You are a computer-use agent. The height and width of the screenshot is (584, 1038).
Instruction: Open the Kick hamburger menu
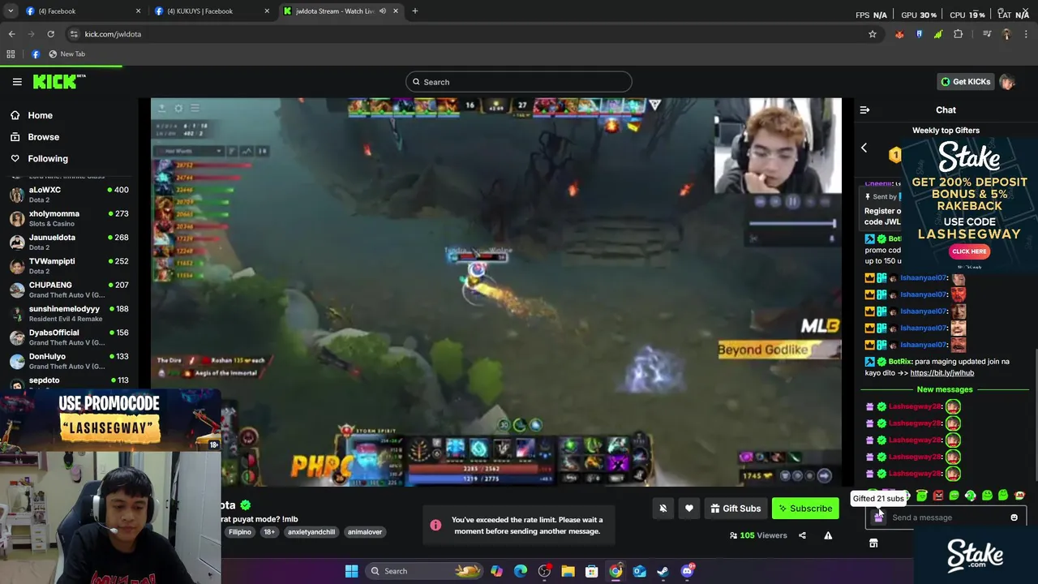(x=17, y=82)
